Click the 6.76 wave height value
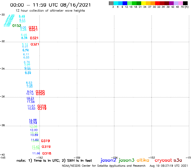Image resolution: width=191 pixels, height=168 pixels. 27,62
